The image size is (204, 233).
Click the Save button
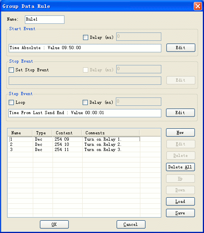point(180,213)
